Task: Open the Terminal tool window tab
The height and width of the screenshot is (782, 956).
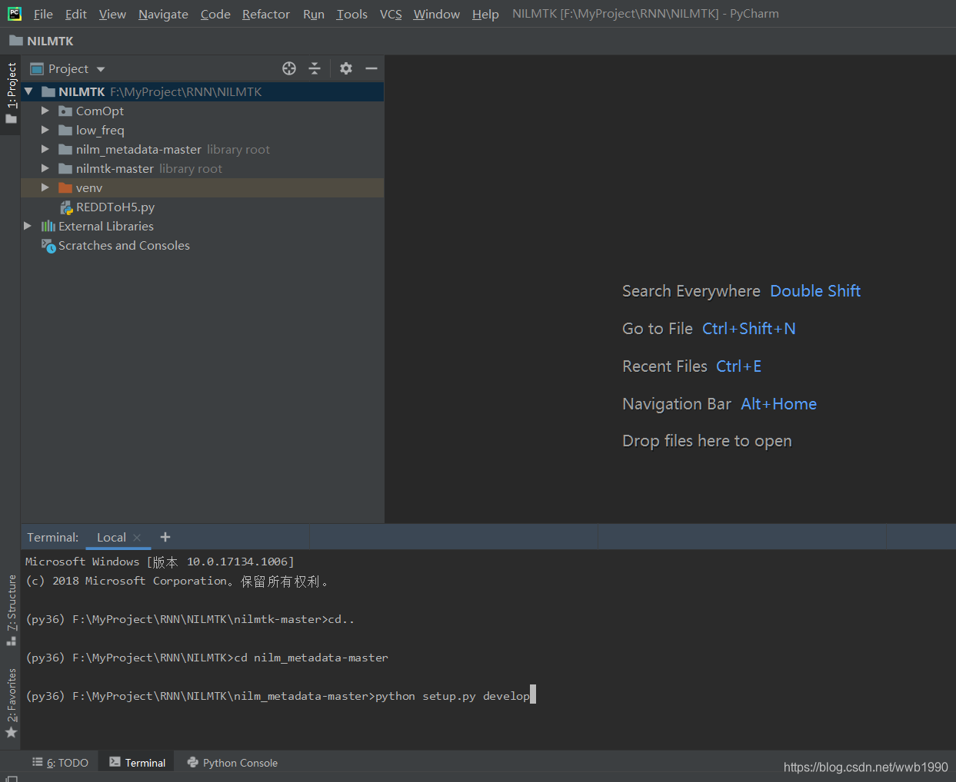Action: (137, 762)
